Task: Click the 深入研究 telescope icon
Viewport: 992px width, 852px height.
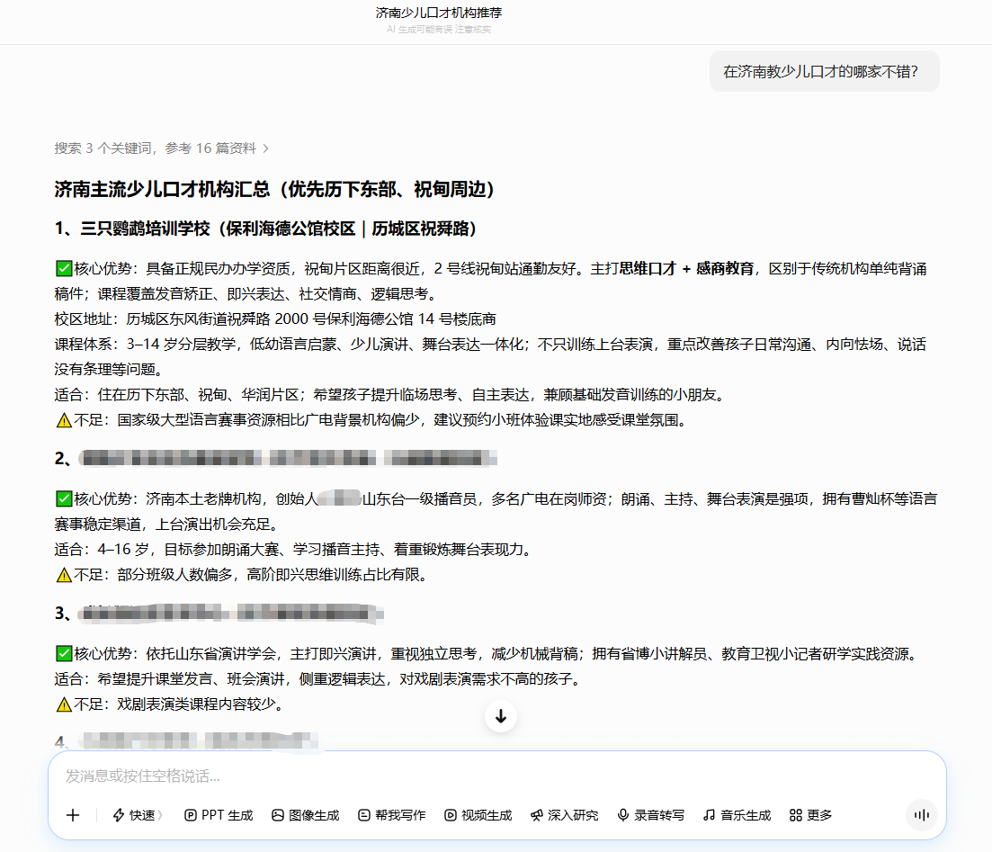Action: (537, 815)
